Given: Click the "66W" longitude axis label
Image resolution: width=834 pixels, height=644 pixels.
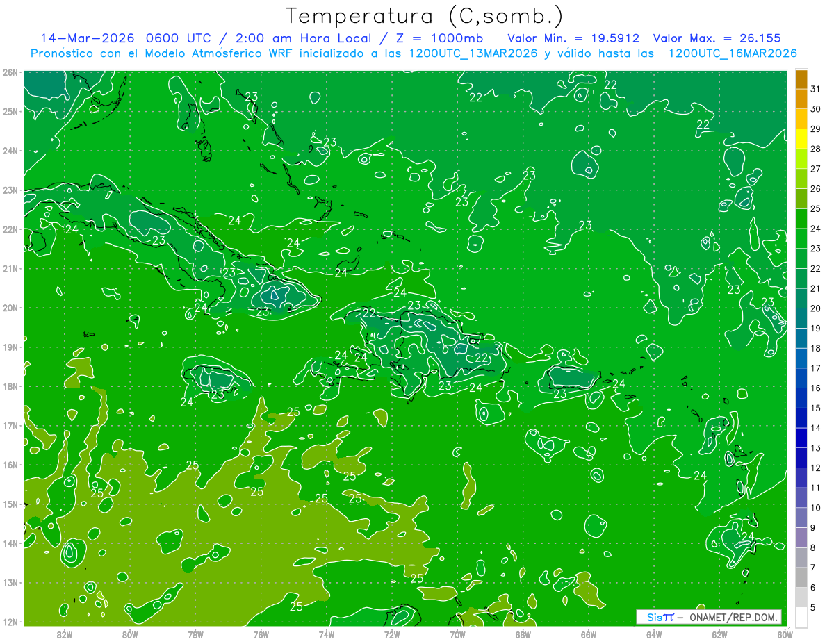Looking at the screenshot, I should [588, 634].
